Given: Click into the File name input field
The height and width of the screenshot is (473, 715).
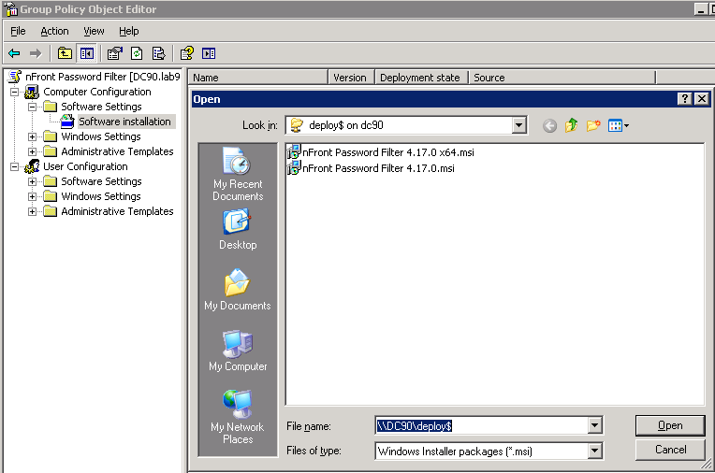Looking at the screenshot, I should (481, 425).
